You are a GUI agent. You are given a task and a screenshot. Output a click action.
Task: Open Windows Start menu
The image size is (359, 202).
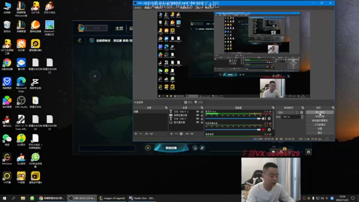tap(4, 198)
